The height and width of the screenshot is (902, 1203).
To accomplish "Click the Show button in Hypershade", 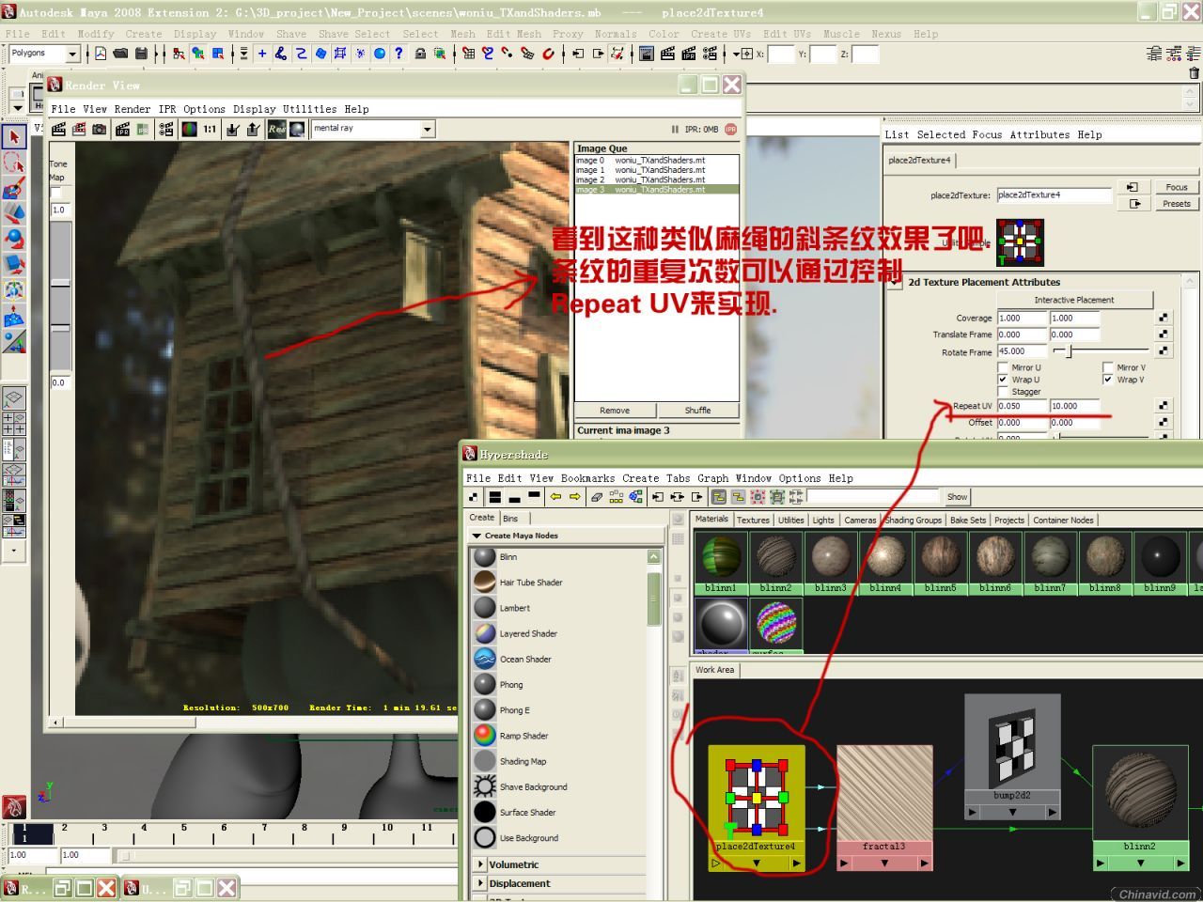I will 957,497.
